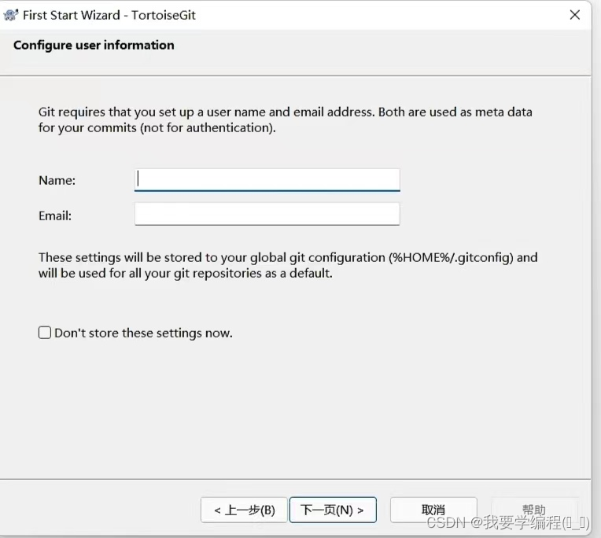Go back with the 上一步(B) button
Image resolution: width=601 pixels, height=538 pixels.
point(244,510)
